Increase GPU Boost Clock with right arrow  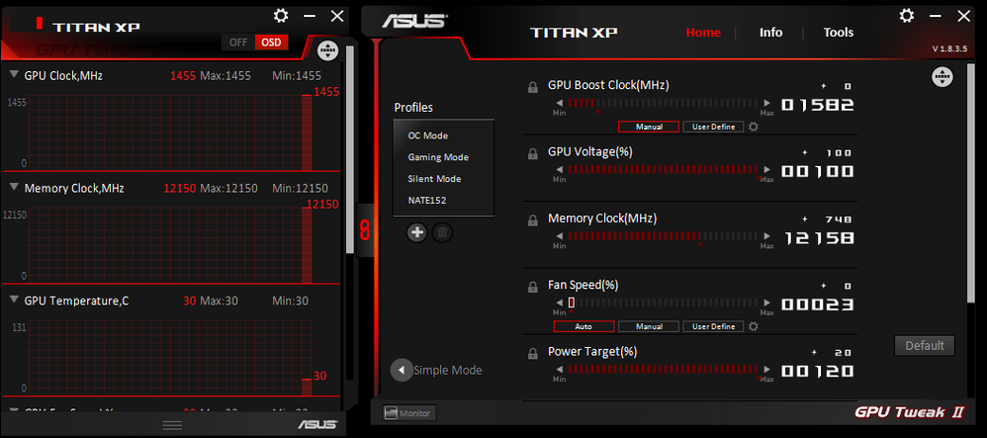(x=766, y=103)
